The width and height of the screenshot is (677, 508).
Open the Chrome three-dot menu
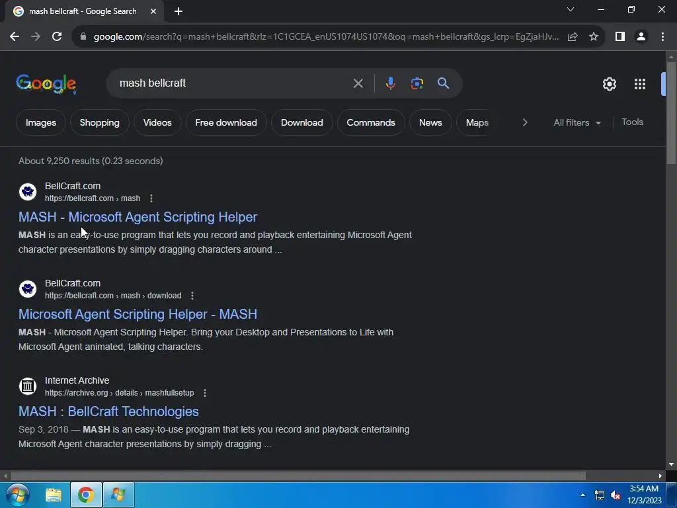point(662,37)
